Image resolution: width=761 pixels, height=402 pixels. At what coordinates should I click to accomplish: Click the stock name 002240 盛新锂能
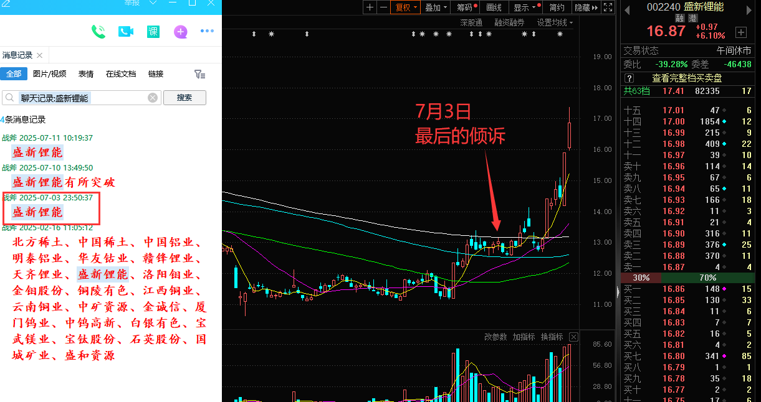[x=685, y=7]
